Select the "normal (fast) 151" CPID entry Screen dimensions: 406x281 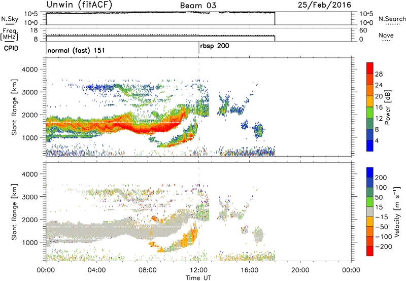[x=76, y=50]
